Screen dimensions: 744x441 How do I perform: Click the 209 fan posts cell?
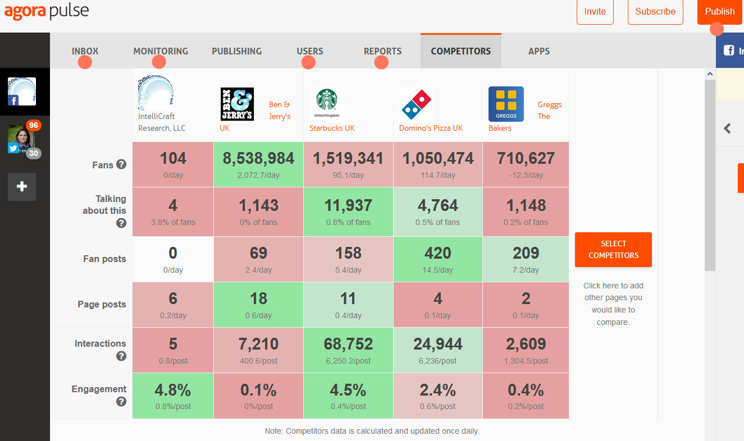click(526, 259)
